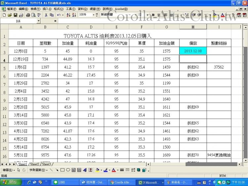248x186 pixels.
Task: Open the 工具 Tools menu
Action: click(x=70, y=9)
